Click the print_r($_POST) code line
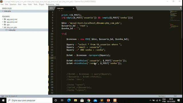The height and width of the screenshot is (103, 183). point(71,15)
